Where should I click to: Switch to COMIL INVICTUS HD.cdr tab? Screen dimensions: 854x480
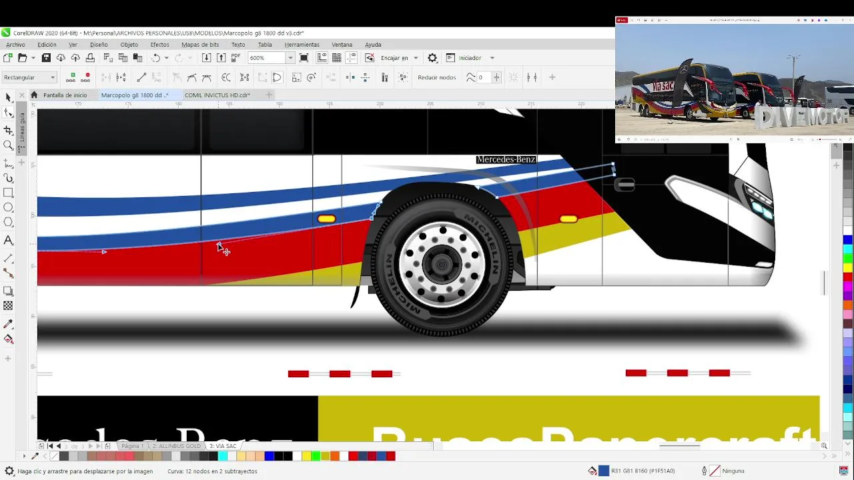click(x=217, y=95)
